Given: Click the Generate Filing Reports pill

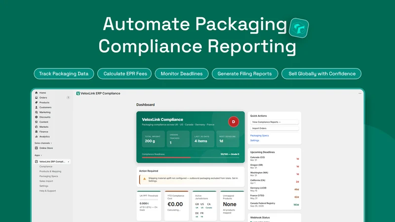Looking at the screenshot, I should [245, 74].
